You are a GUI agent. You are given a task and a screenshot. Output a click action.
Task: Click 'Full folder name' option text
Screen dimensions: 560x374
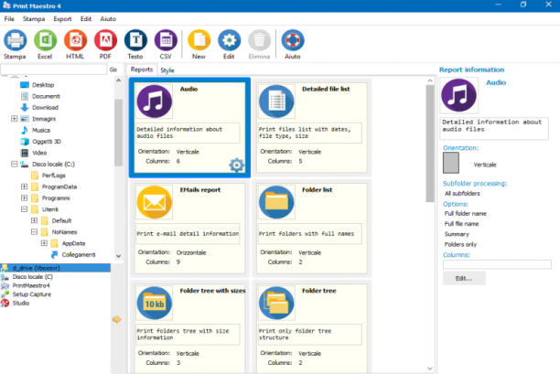[466, 213]
